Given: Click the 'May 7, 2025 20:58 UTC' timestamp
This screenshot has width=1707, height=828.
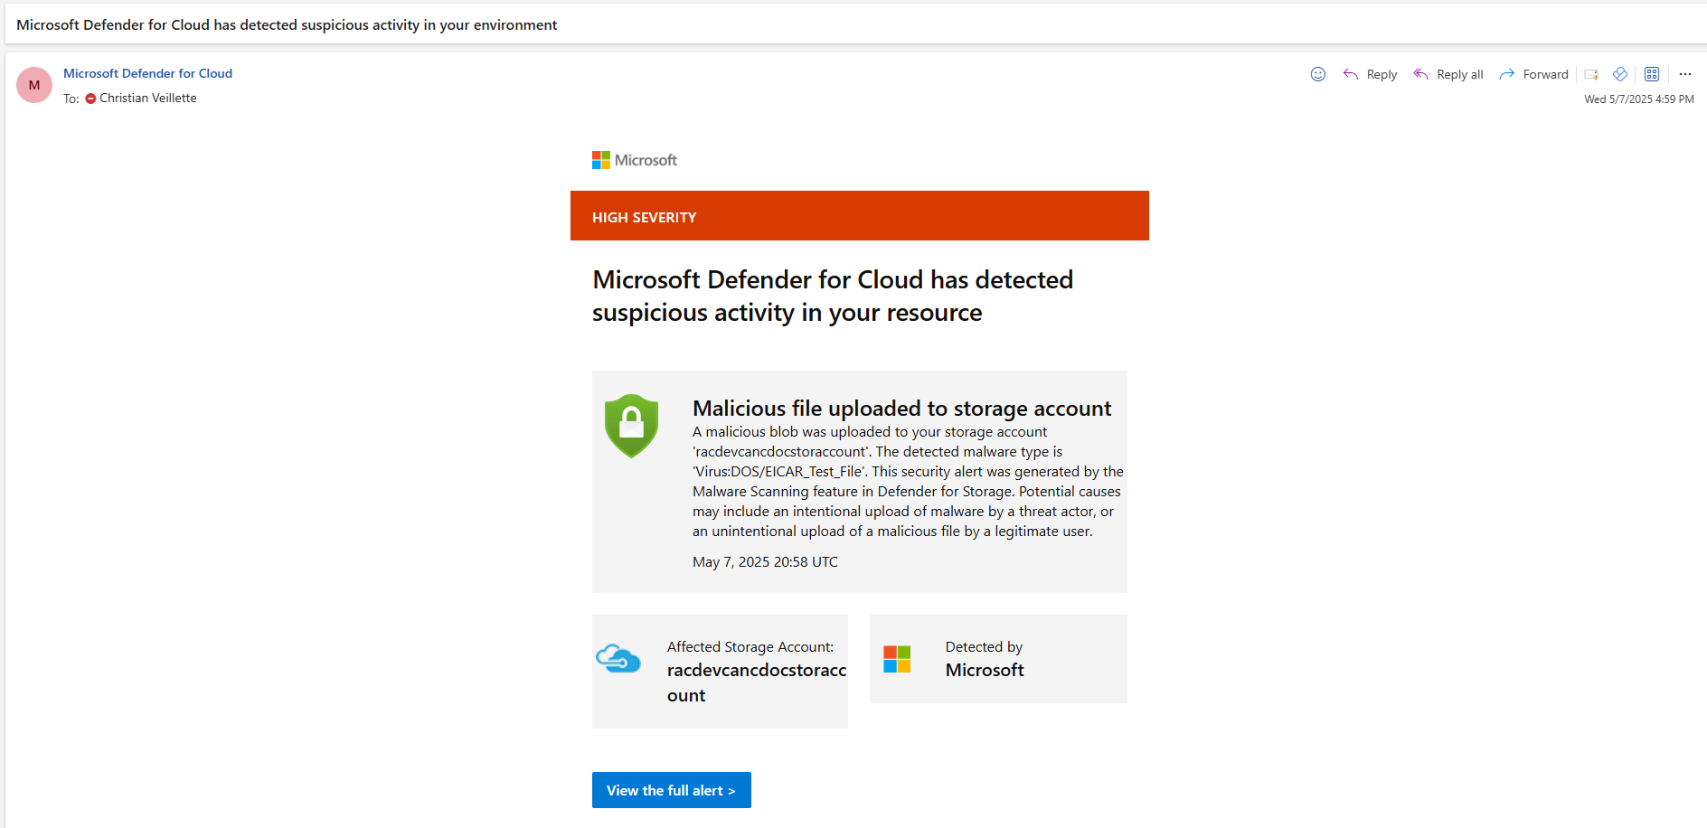Looking at the screenshot, I should [x=765, y=562].
